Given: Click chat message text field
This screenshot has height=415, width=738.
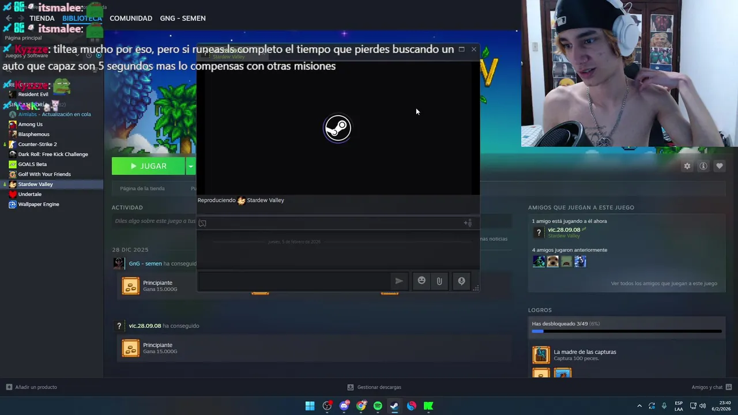Looking at the screenshot, I should click(294, 281).
